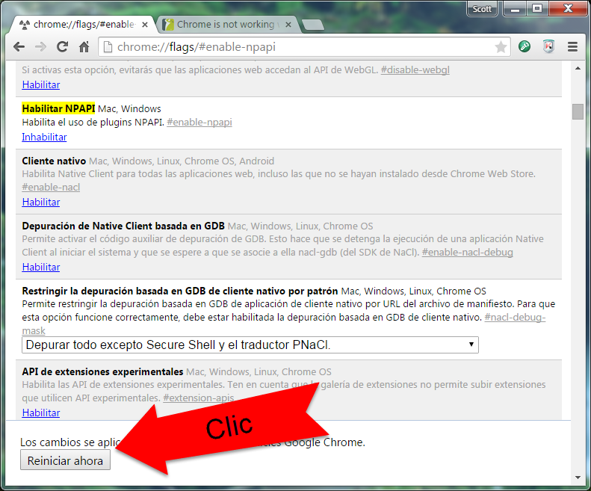Click Habilitar under Cliente nativo
This screenshot has width=591, height=491.
40,202
